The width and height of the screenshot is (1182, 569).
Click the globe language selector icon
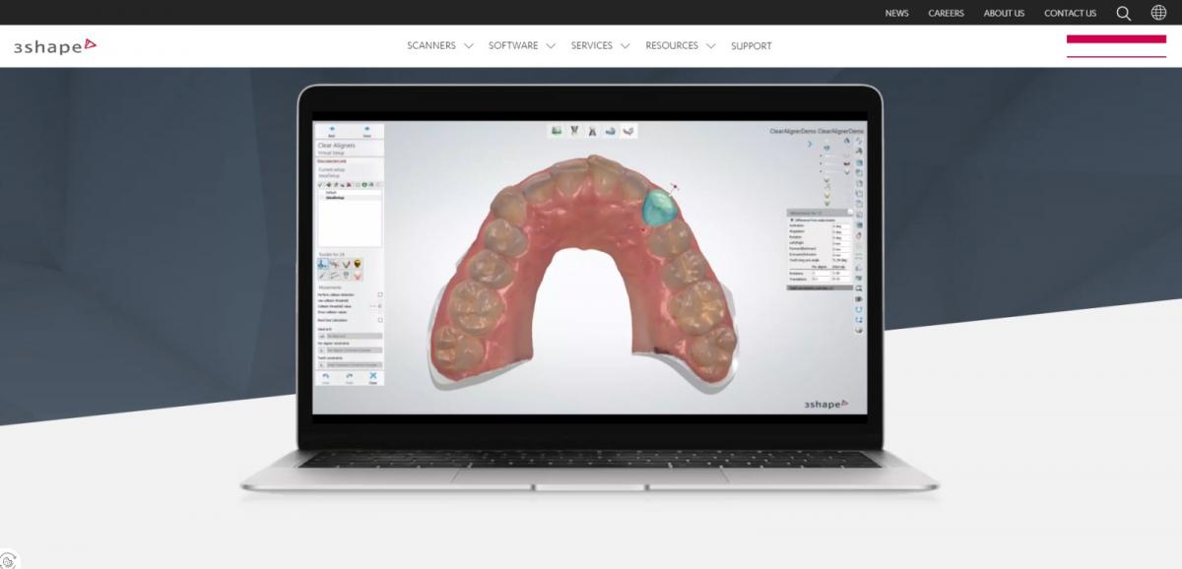(x=1158, y=13)
